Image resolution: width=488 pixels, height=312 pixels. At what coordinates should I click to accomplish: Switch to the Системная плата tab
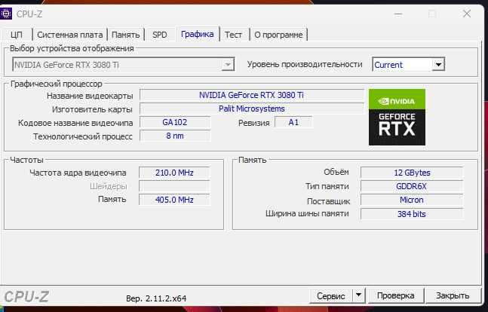69,35
